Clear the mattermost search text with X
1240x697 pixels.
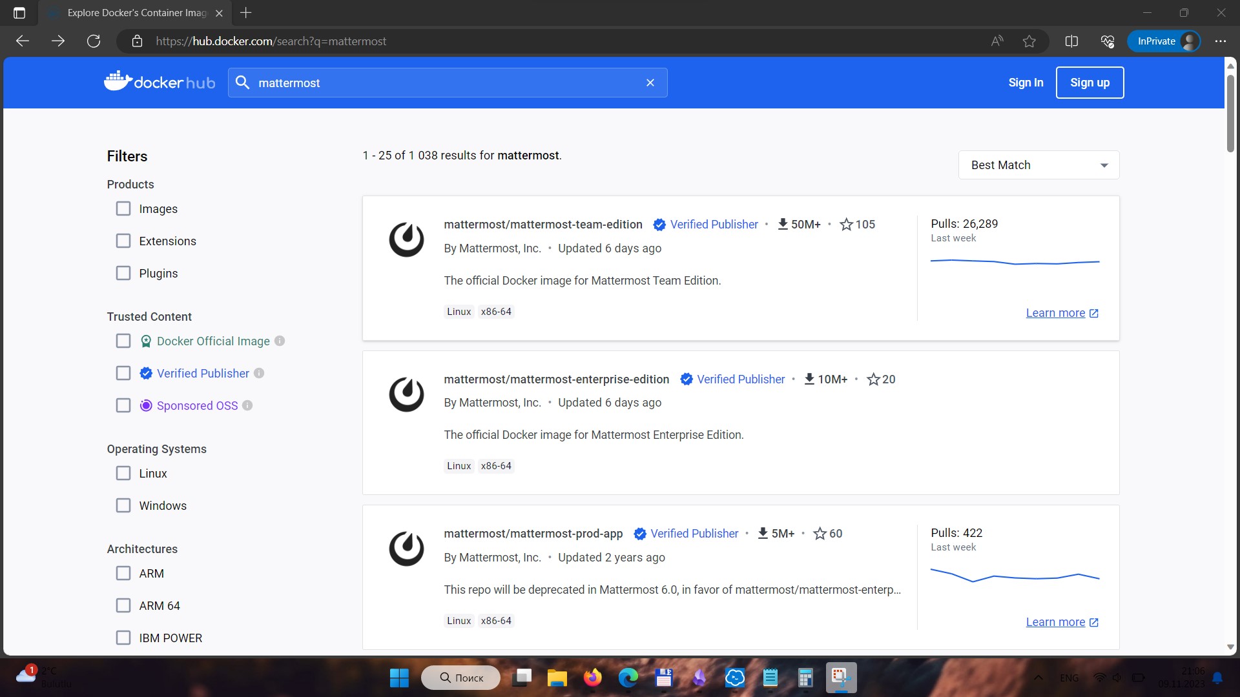(x=650, y=83)
